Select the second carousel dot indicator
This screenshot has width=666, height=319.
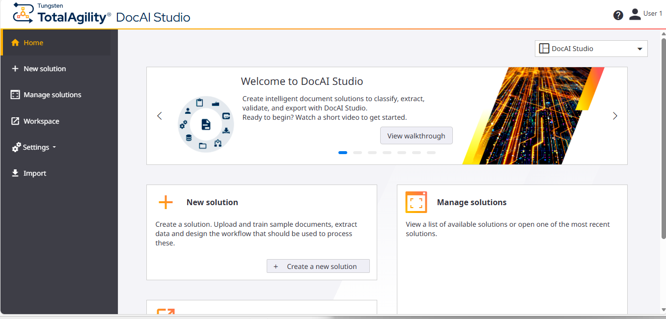coord(358,153)
